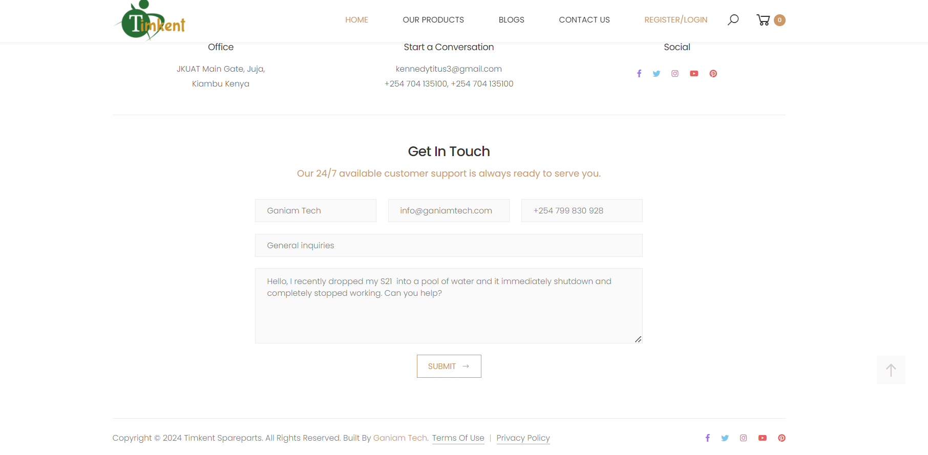This screenshot has width=928, height=455.
Task: Click the footer Twitter icon
Action: pyautogui.click(x=725, y=438)
